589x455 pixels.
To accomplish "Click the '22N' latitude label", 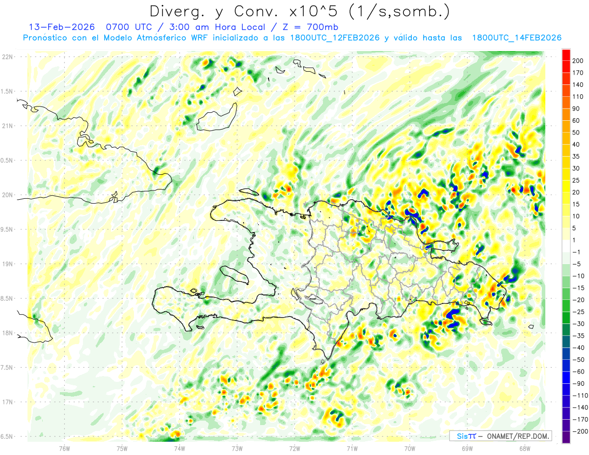I will tap(8, 56).
